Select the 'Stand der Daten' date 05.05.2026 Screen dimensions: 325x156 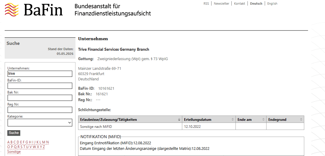[x=65, y=54]
